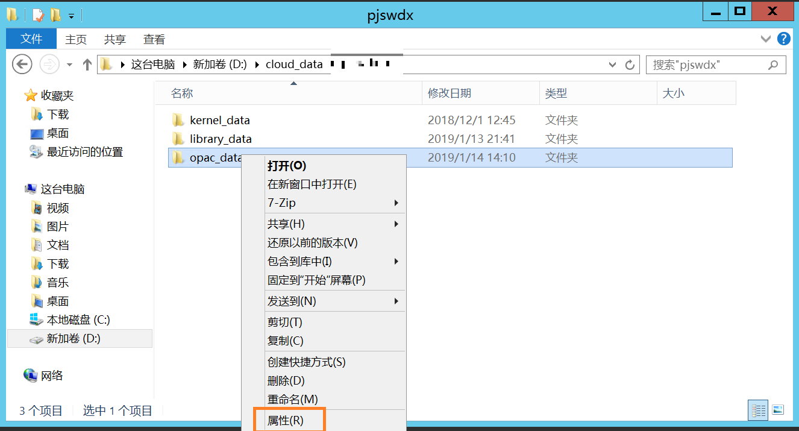Expand the address bar history dropdown

612,64
